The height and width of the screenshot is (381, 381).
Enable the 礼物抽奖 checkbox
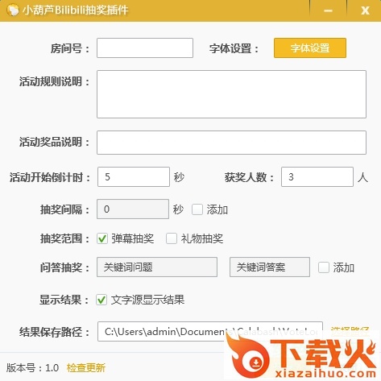pyautogui.click(x=172, y=238)
